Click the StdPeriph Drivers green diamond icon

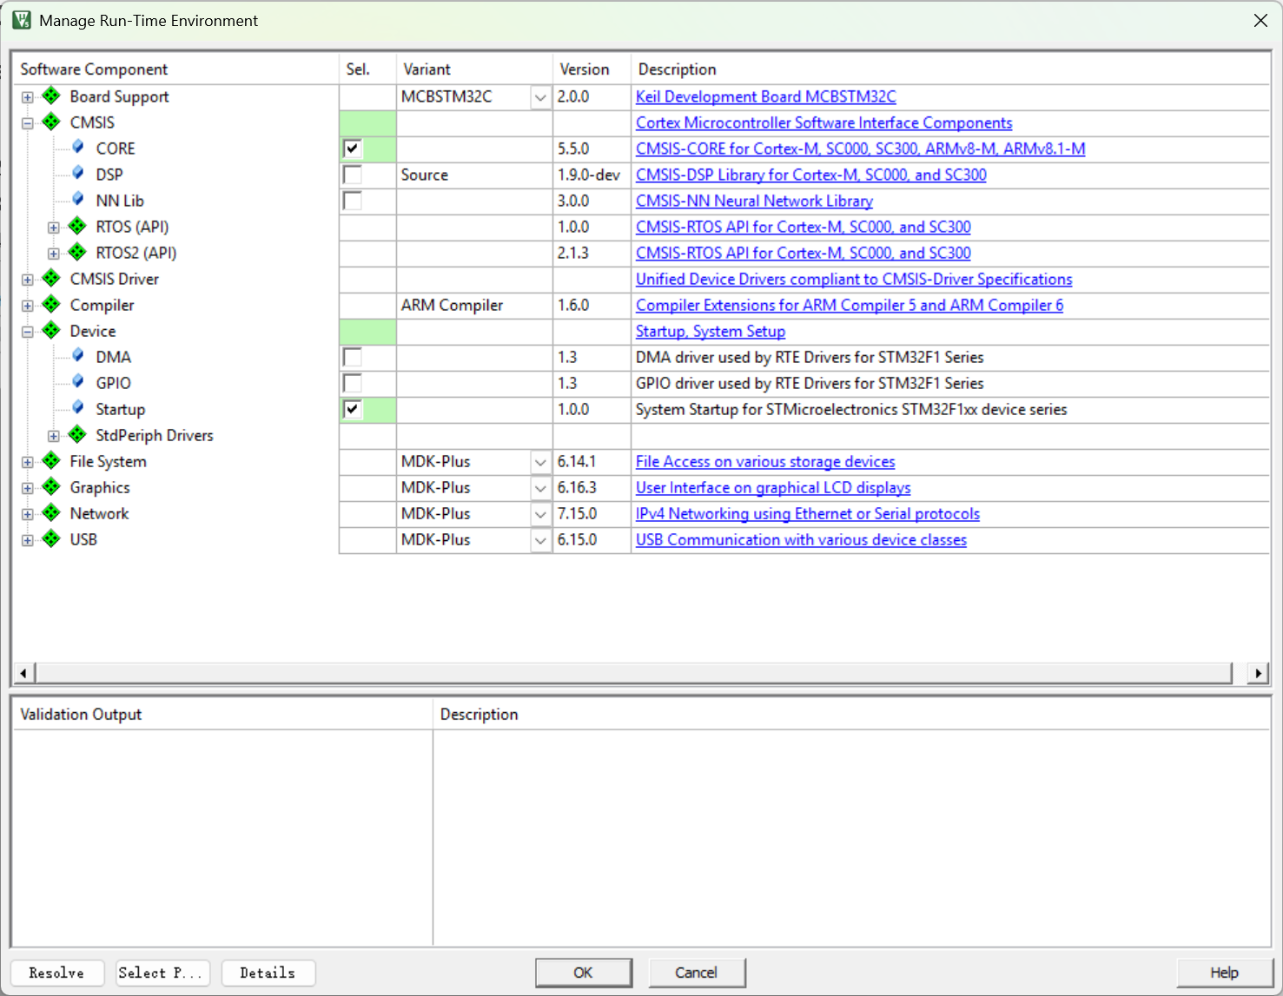pyautogui.click(x=78, y=434)
